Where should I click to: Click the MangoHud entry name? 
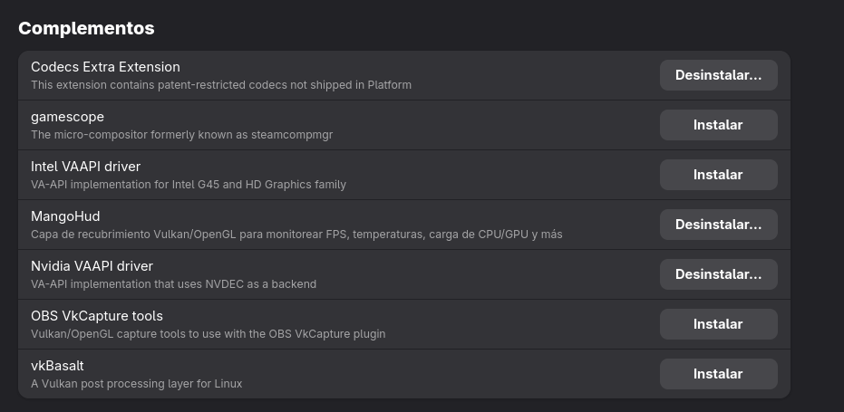pos(65,216)
